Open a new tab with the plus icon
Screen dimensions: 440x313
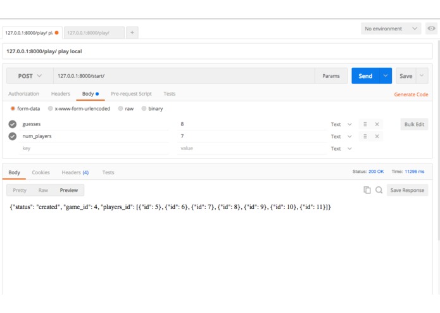point(132,33)
